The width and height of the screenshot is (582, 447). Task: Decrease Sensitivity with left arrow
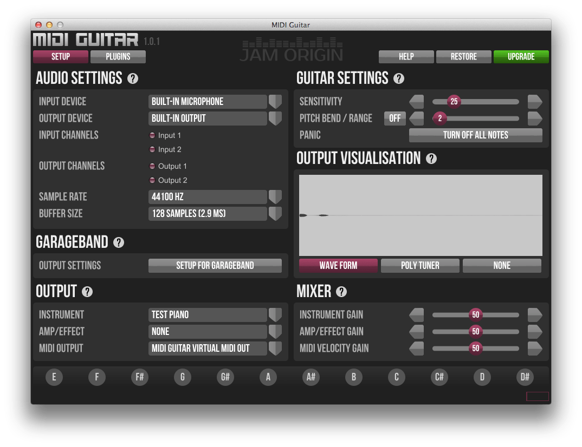pyautogui.click(x=417, y=102)
